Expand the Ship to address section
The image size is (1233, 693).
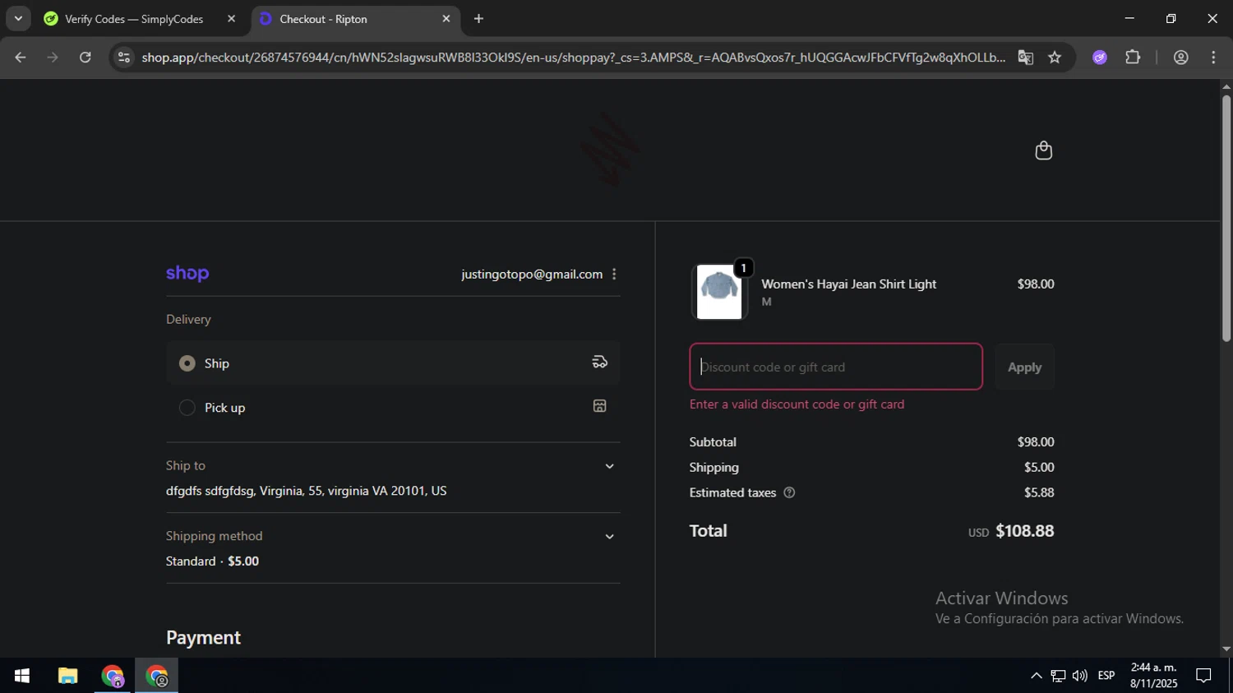pyautogui.click(x=609, y=466)
